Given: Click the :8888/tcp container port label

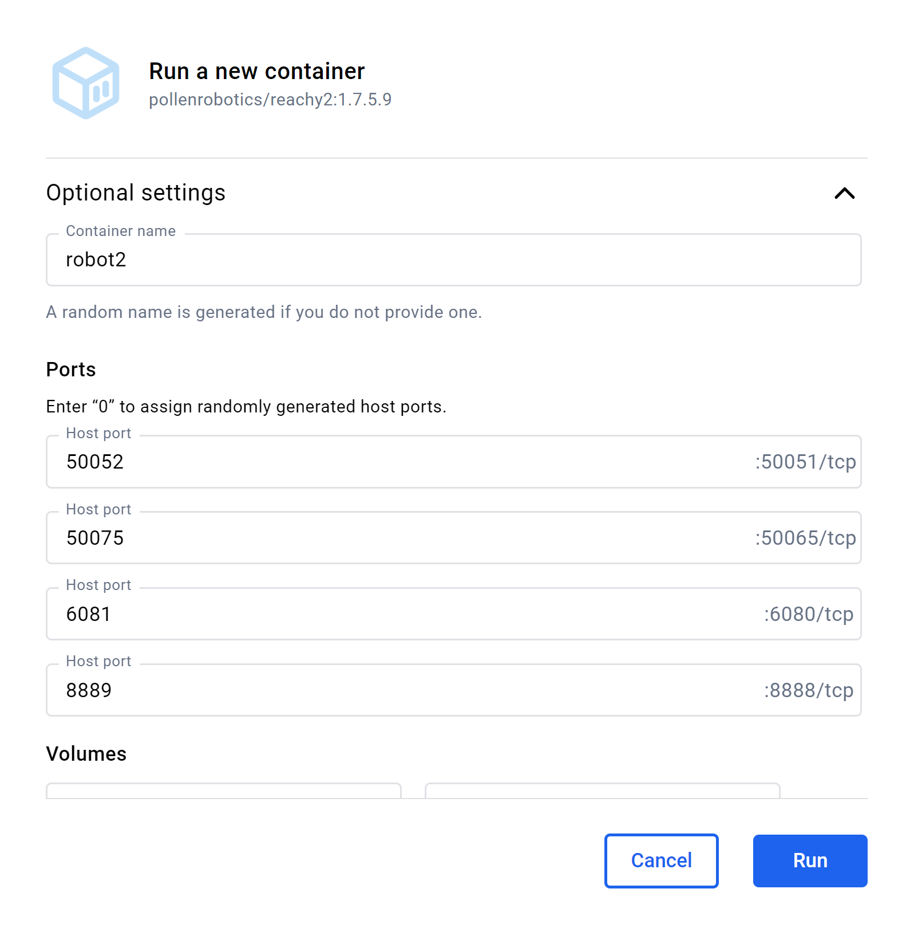Looking at the screenshot, I should click(x=808, y=690).
